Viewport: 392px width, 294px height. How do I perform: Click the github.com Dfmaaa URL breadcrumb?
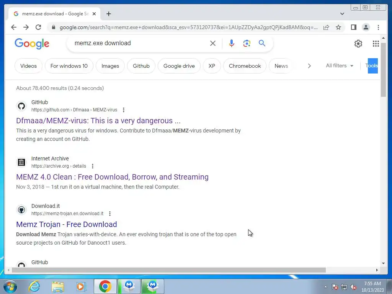[74, 110]
